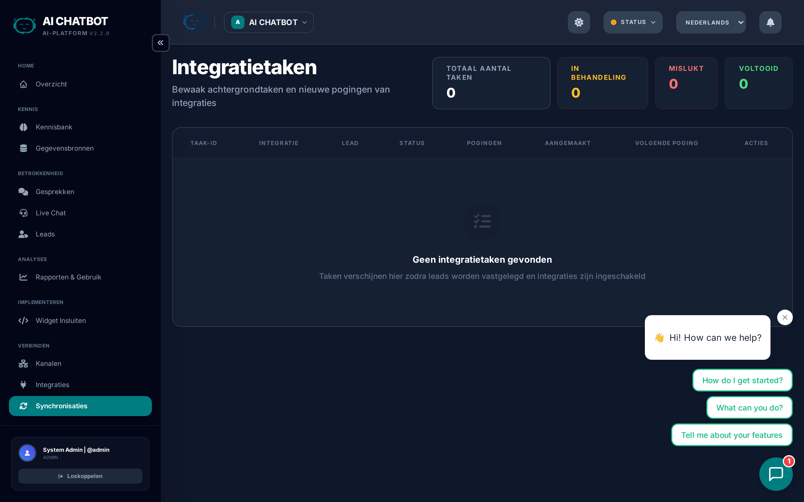Open Rapporten & Gebruik menu item
The image size is (804, 502).
point(68,277)
